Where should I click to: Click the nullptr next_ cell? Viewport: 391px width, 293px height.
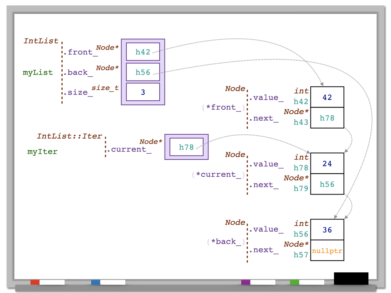point(327,251)
